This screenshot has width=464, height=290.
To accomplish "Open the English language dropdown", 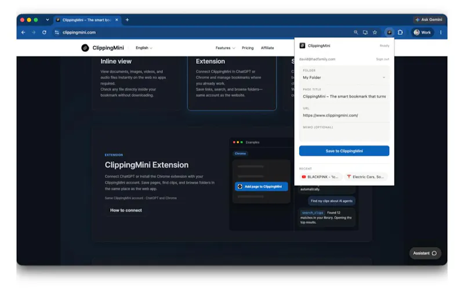I will click(x=144, y=48).
